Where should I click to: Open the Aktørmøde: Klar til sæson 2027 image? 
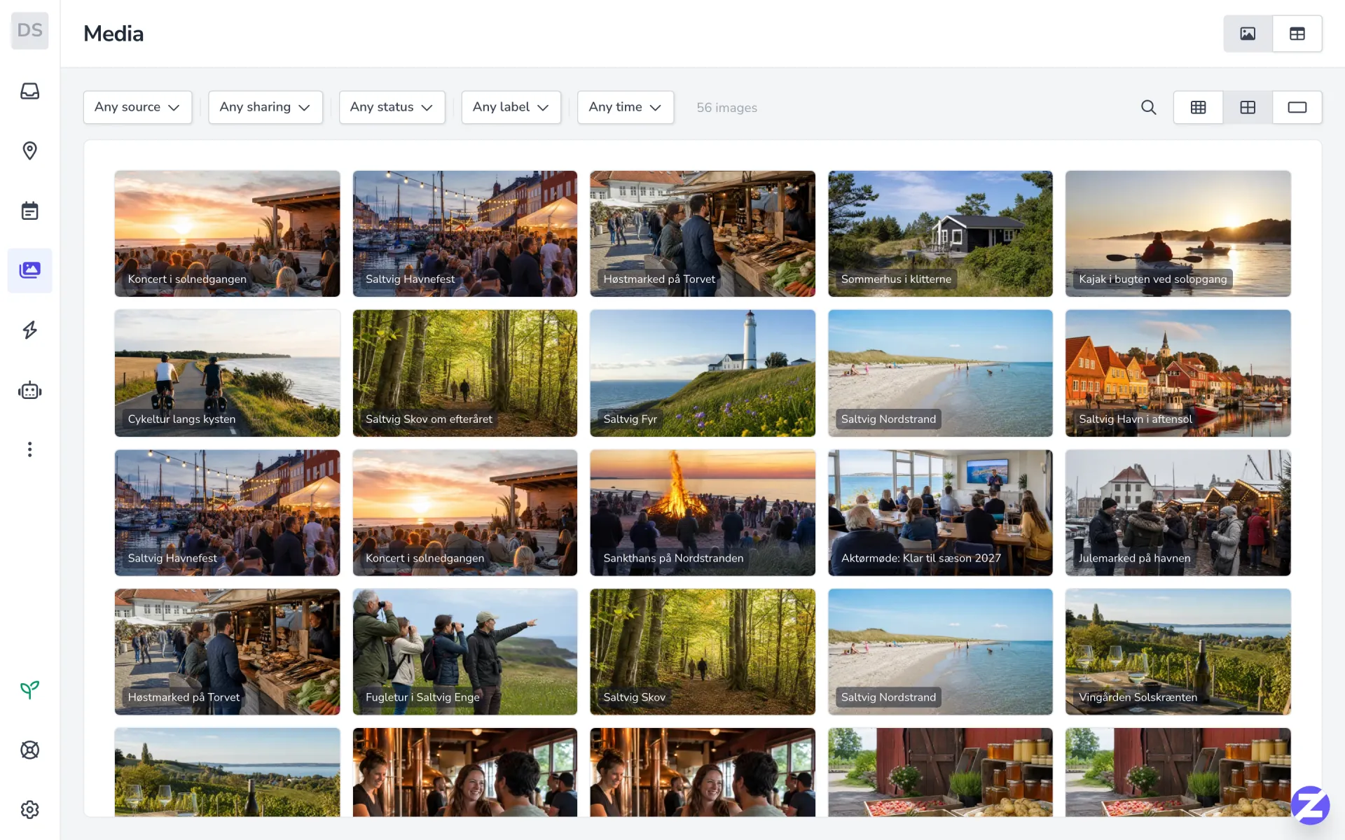pyautogui.click(x=940, y=512)
